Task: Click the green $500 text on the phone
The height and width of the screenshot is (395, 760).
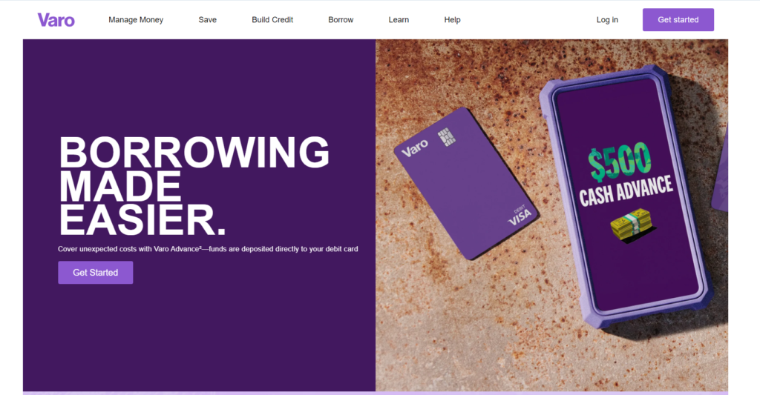Action: tap(620, 160)
